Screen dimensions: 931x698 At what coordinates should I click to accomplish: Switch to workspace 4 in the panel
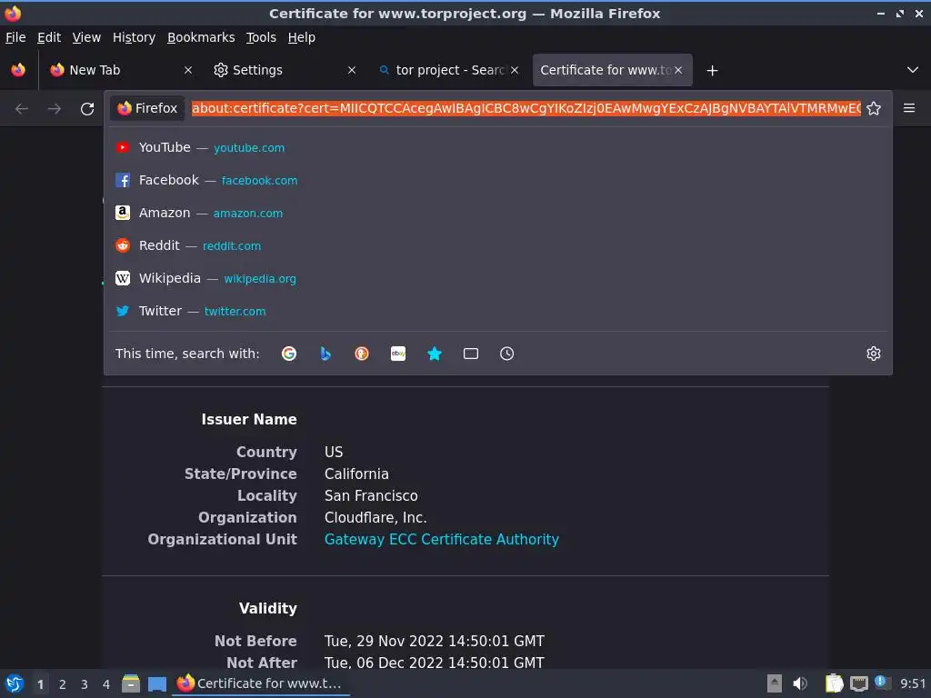pyautogui.click(x=106, y=684)
